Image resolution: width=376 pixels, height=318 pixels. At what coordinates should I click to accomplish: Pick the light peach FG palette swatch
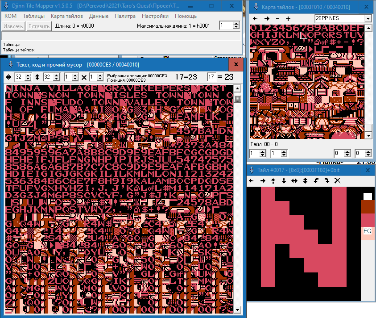pos(368,233)
